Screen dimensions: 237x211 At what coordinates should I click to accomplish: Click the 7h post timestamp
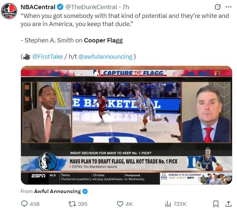(x=126, y=7)
